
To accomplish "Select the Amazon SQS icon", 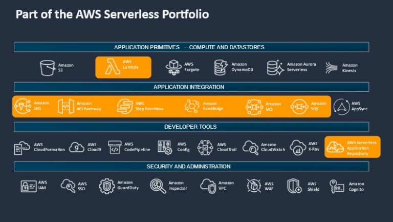I will point(299,107).
